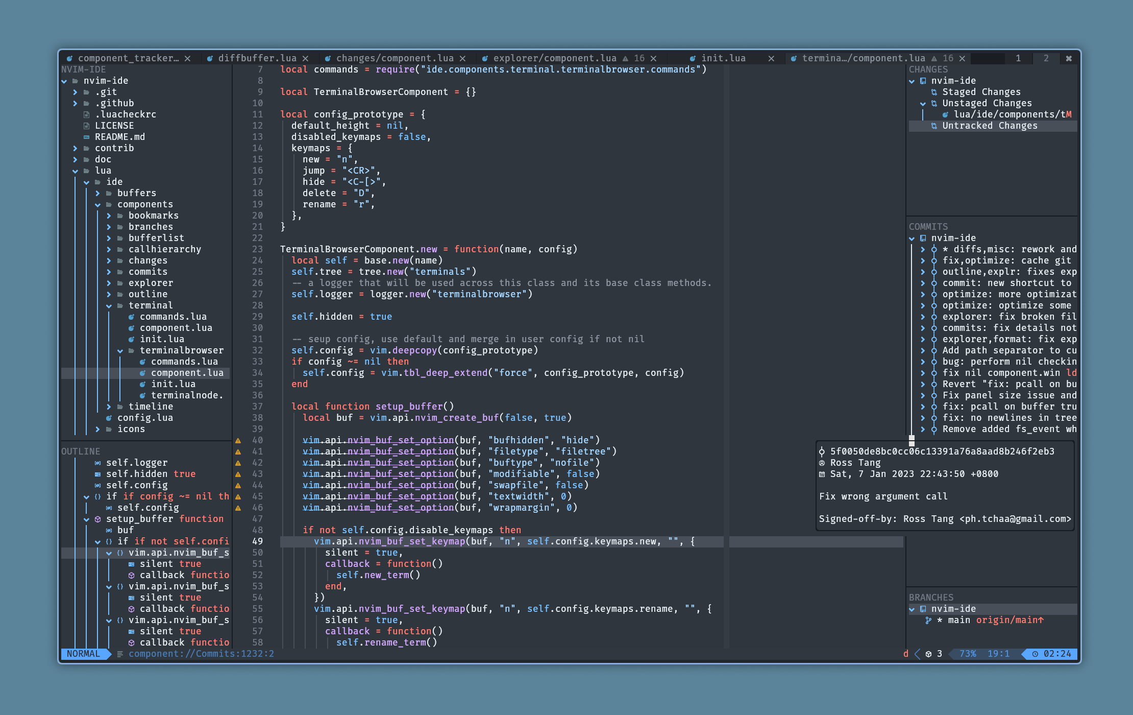Click the branch icon next to main
The height and width of the screenshot is (715, 1133).
click(928, 620)
